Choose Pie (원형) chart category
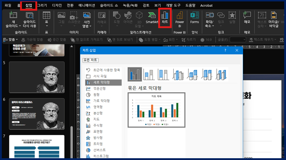Screen dimensions: 286x160 click(x=103, y=95)
